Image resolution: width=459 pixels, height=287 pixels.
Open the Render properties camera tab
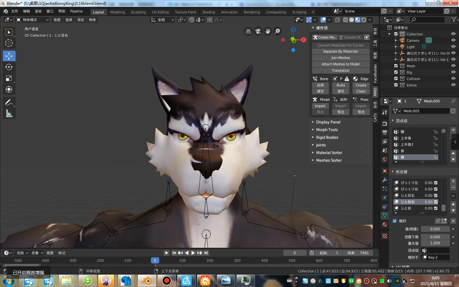(x=385, y=124)
